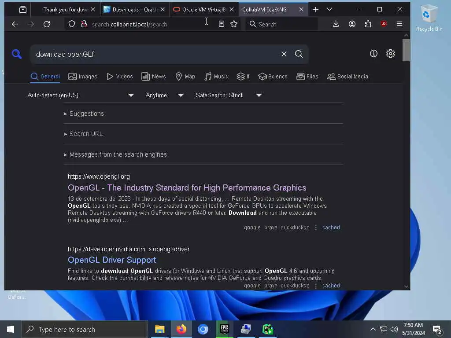Open Epic Games launcher from taskbar
Screen dimensions: 451x338
[224, 329]
